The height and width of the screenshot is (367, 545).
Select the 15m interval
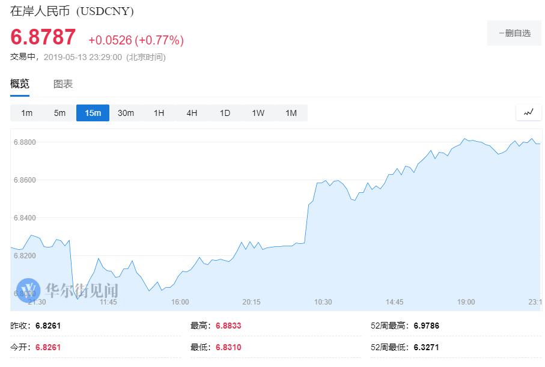tap(93, 113)
